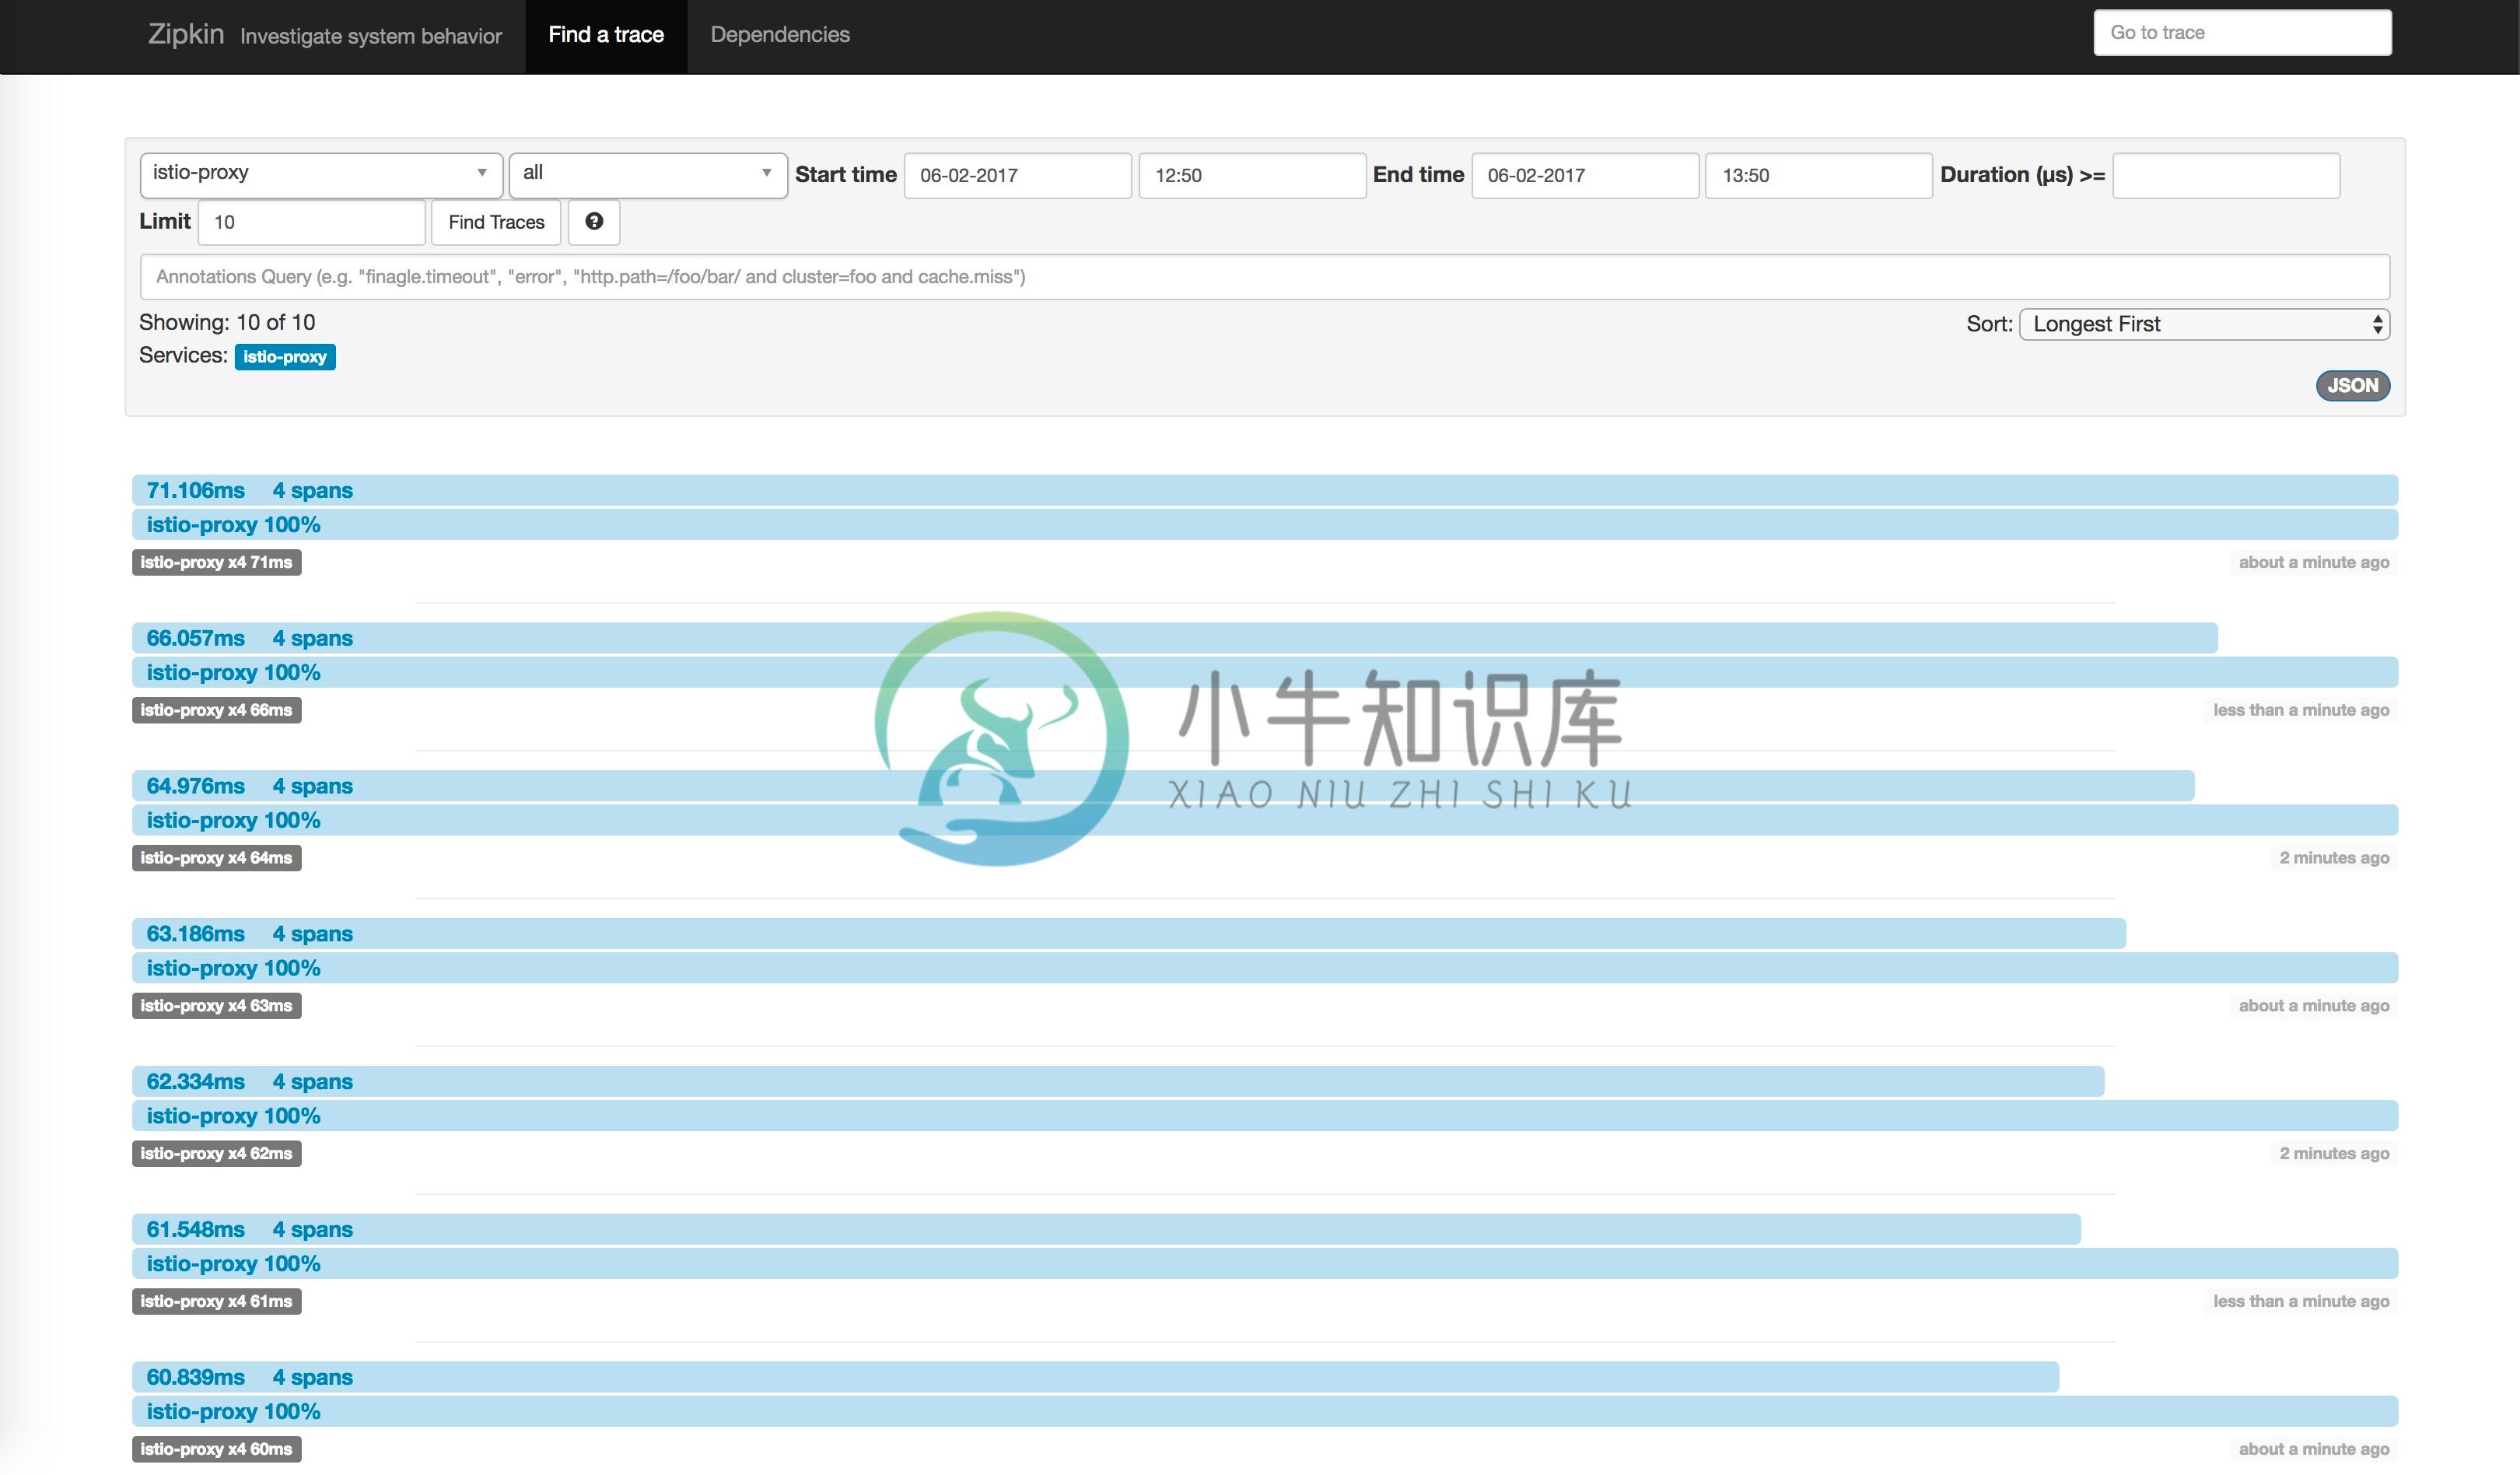
Task: Toggle the istio-proxy service filter tag
Action: (286, 356)
